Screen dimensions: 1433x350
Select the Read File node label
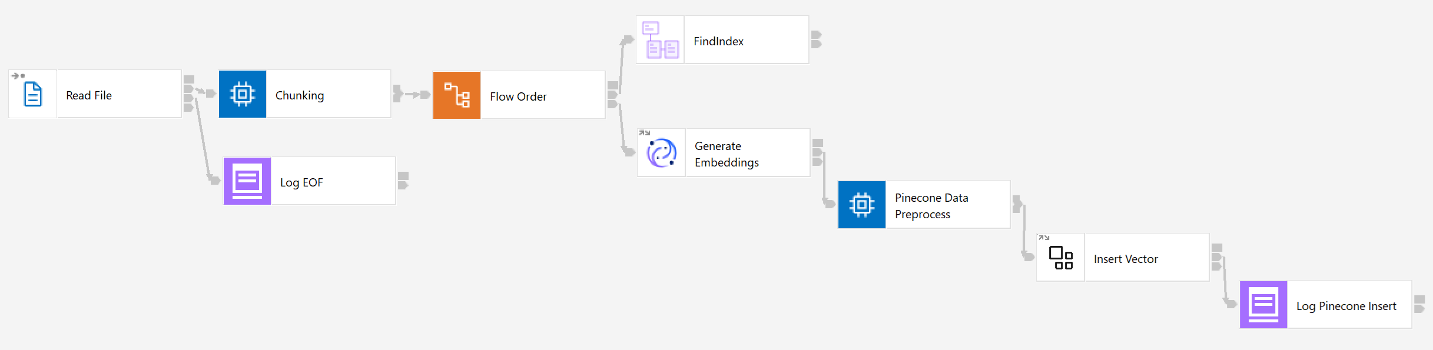click(x=89, y=95)
